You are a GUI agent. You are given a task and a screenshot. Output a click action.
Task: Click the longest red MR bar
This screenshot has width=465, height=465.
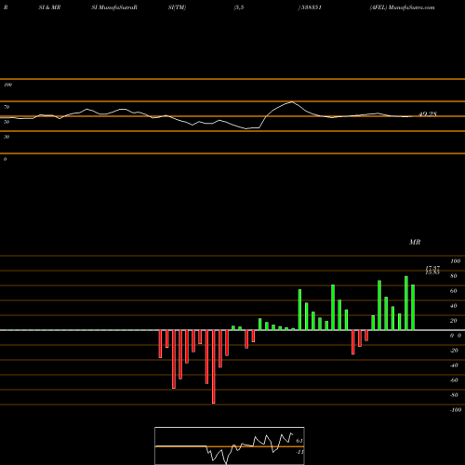pyautogui.click(x=213, y=366)
